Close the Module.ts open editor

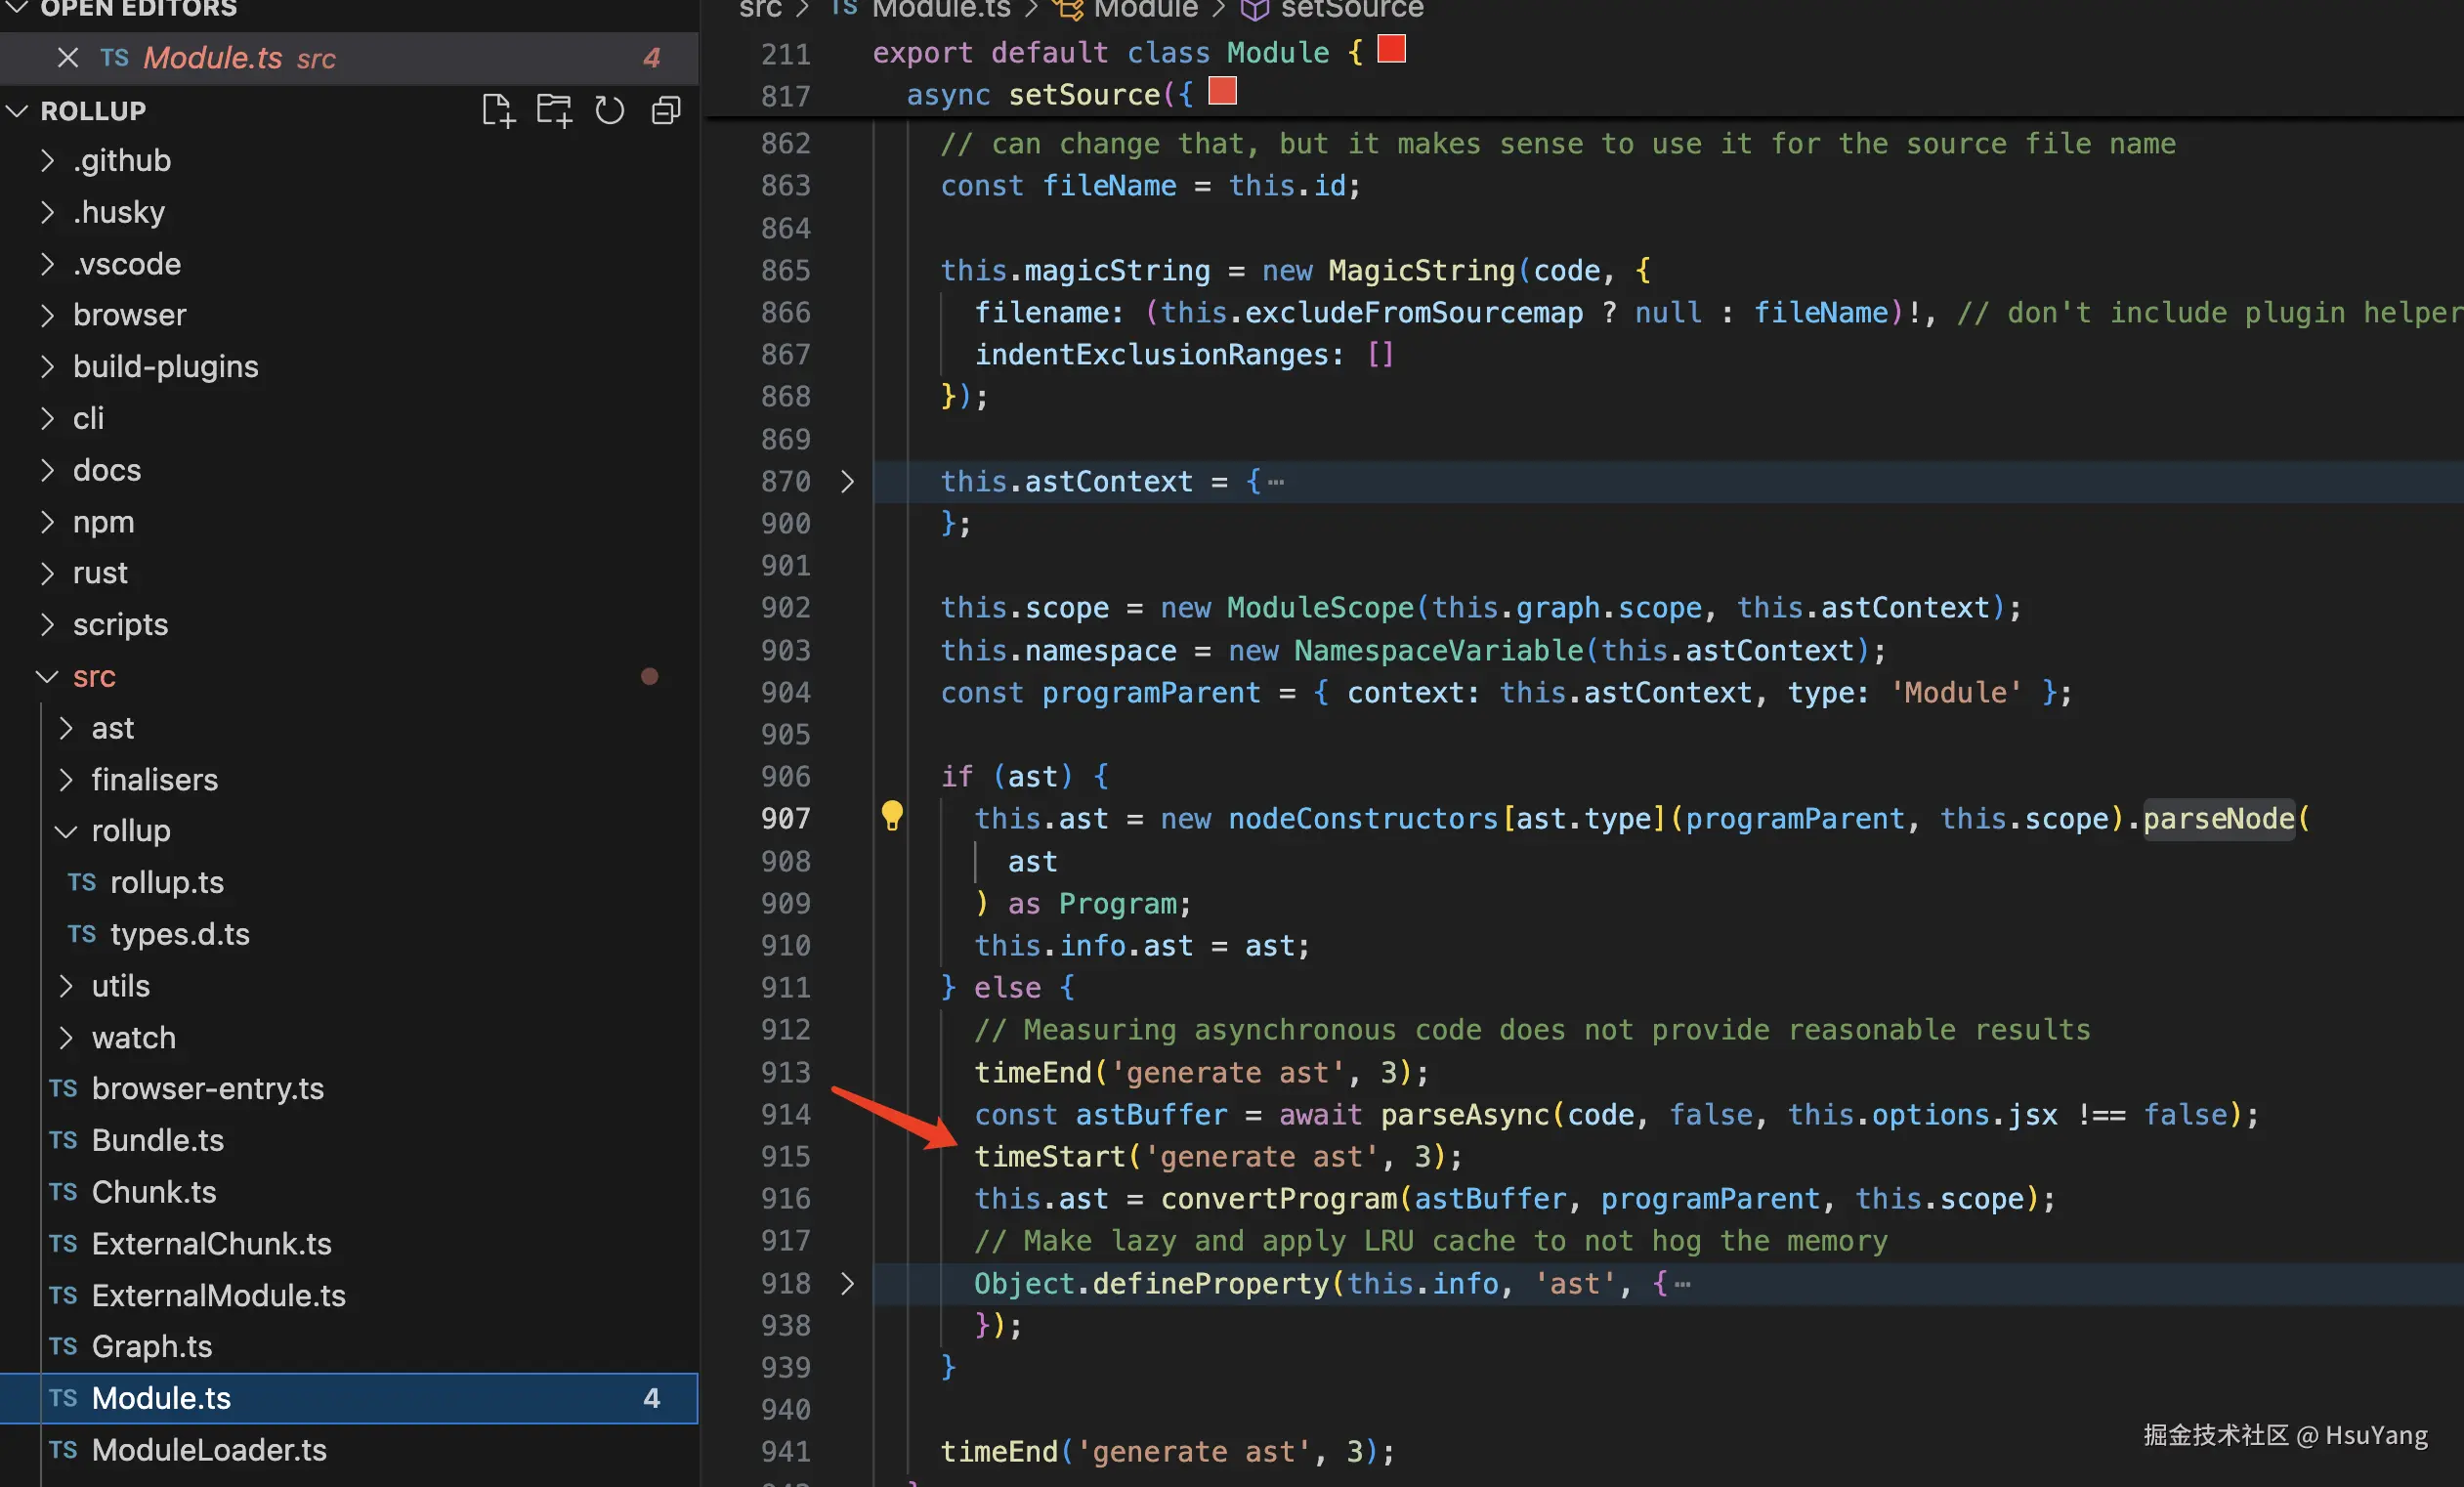[x=67, y=58]
